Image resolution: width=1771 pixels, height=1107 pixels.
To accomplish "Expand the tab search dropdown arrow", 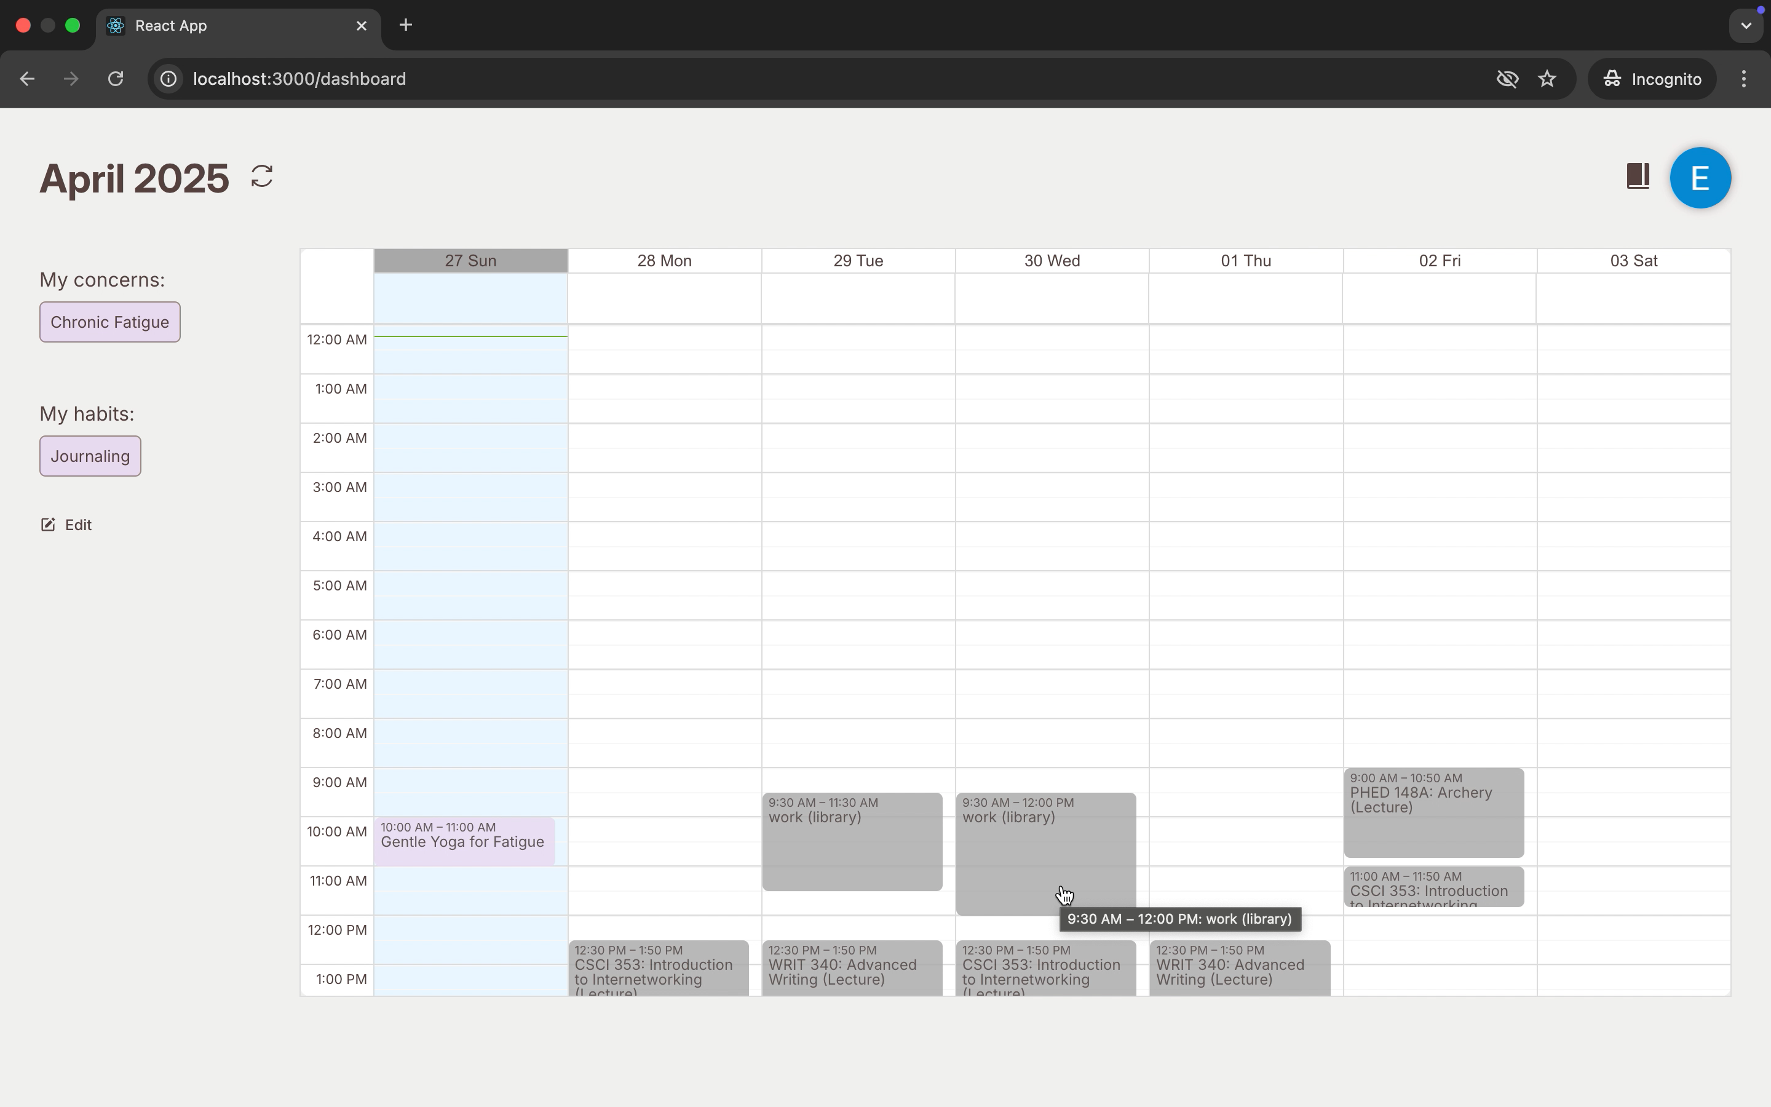I will click(1745, 26).
